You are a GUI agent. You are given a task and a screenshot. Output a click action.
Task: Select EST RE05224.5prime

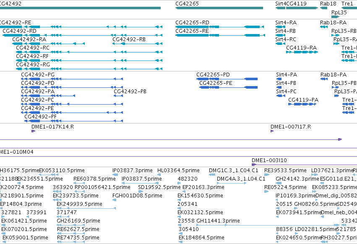pyautogui.click(x=266, y=192)
